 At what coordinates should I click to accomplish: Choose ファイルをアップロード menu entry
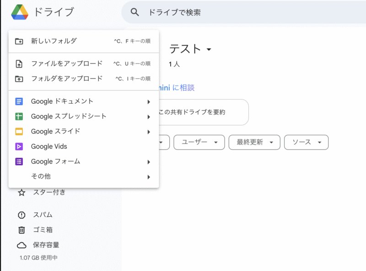click(x=67, y=64)
